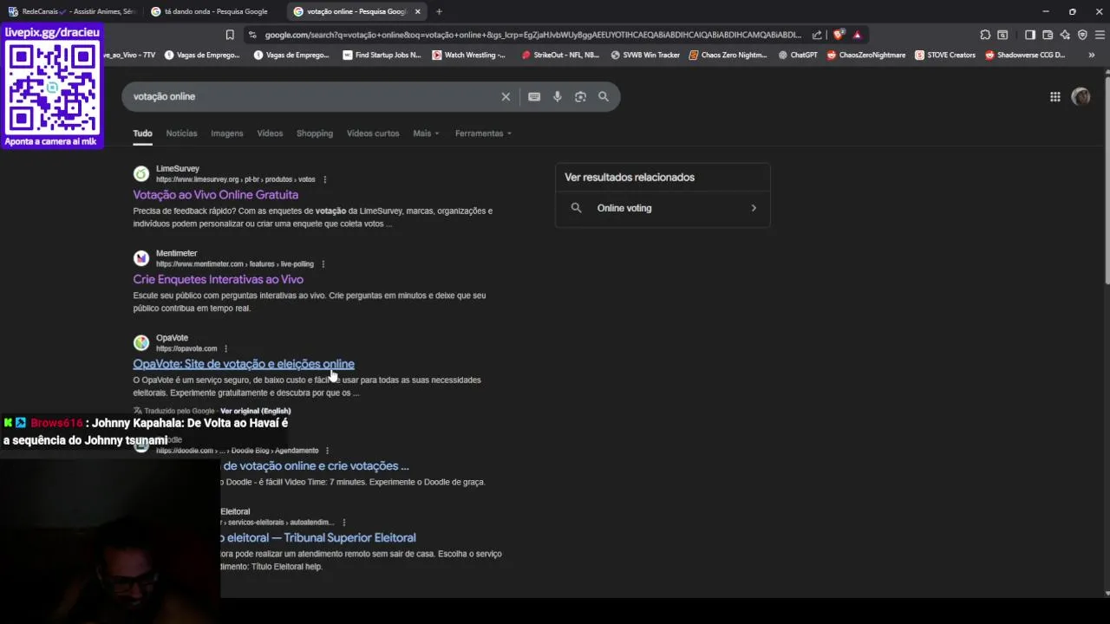
Task: Open 'OpaVote: Site de votação e eleições online'
Action: tap(244, 364)
